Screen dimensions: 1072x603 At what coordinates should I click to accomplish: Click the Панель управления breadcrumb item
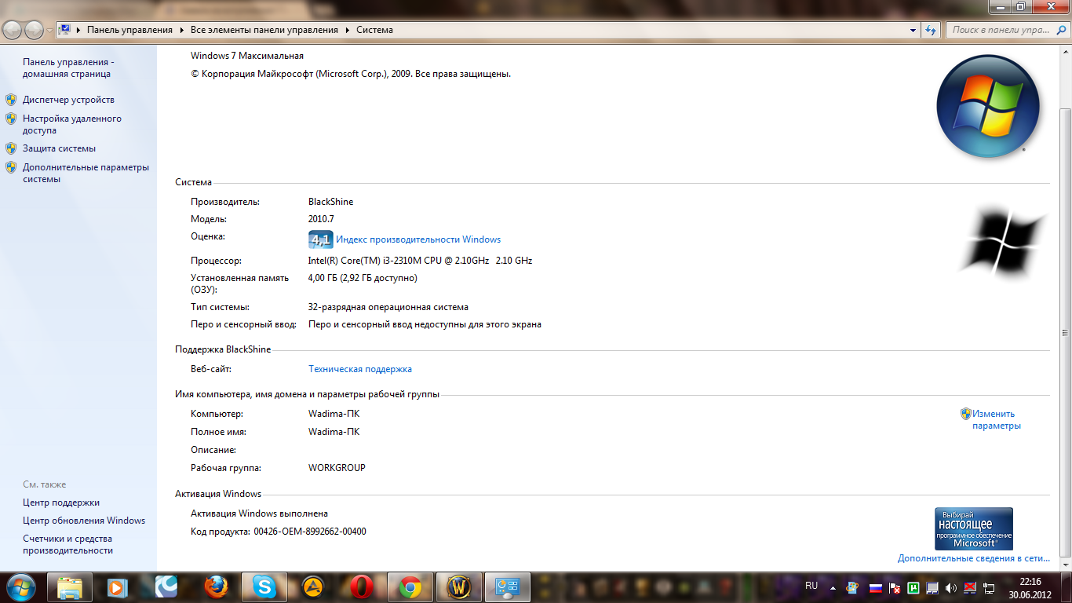(129, 30)
